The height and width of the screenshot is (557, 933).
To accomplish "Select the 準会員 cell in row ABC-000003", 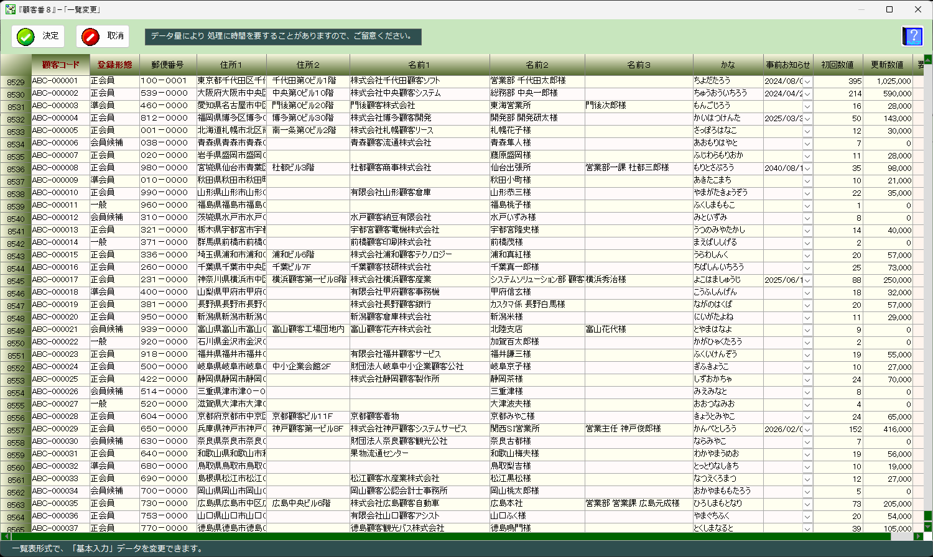I will click(x=114, y=106).
